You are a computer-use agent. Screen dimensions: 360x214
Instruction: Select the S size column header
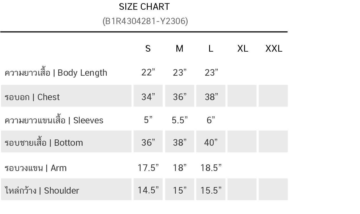click(148, 48)
